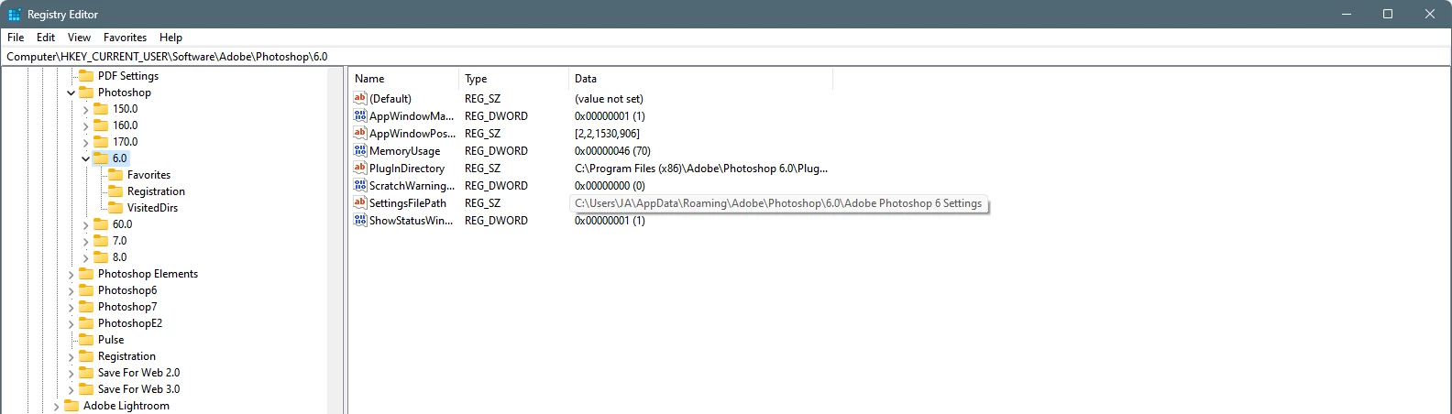Expand the Photoshop Elements key
The image size is (1452, 414).
click(71, 274)
